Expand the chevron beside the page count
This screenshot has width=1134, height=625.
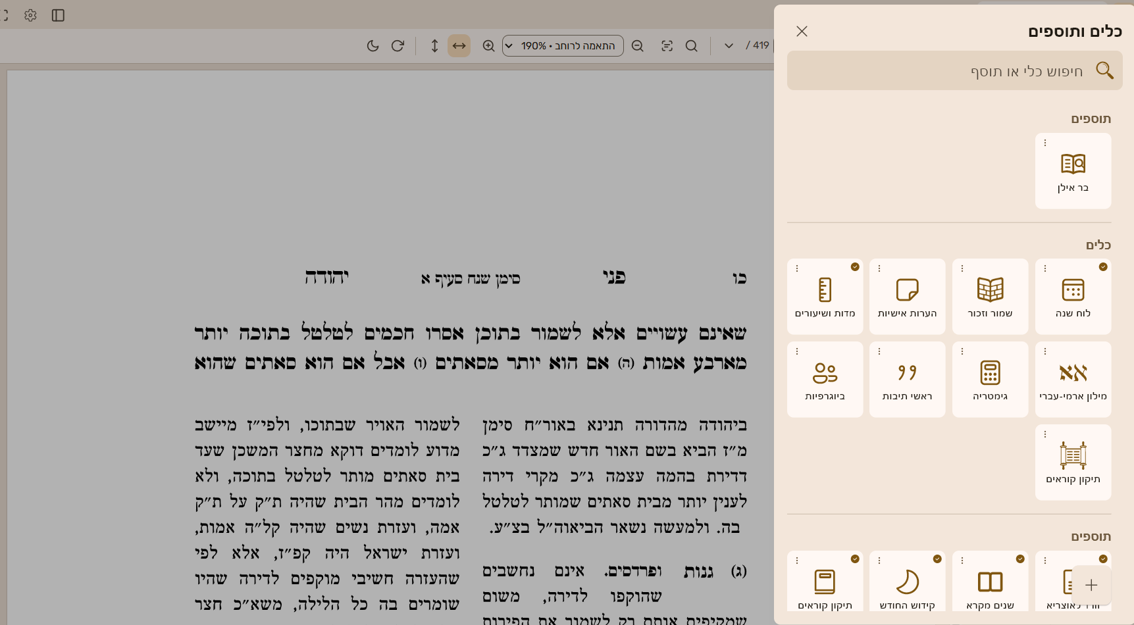(729, 45)
